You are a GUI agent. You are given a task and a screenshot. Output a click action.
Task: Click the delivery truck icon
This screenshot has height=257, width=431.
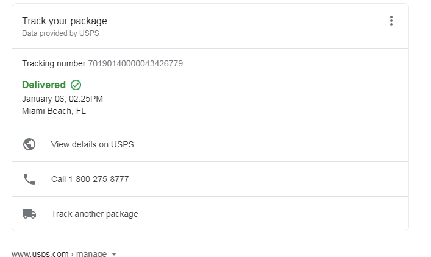pos(29,214)
